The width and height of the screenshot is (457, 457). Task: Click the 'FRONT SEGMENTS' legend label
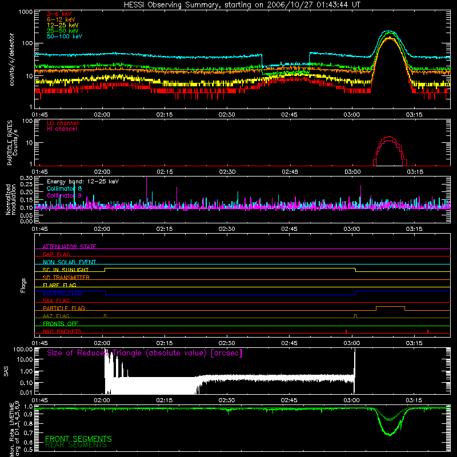coord(78,439)
